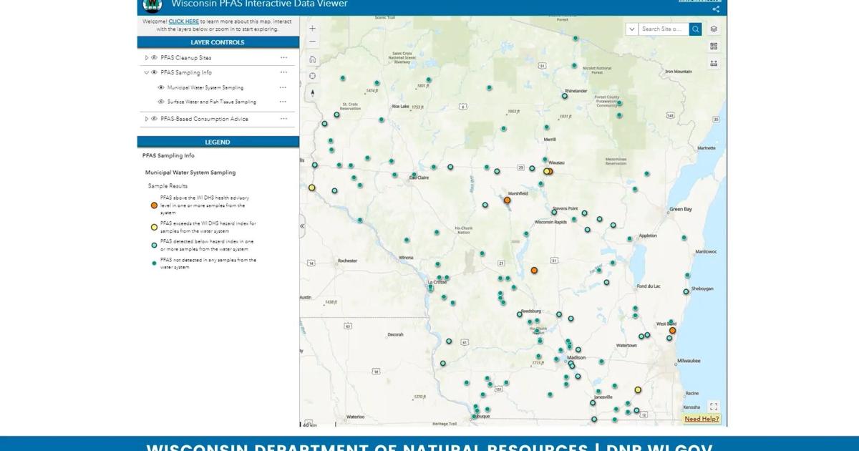Screen dimensions: 859x451
Task: Toggle visibility of PFAS Cleanup Sites layer
Action: [154, 57]
